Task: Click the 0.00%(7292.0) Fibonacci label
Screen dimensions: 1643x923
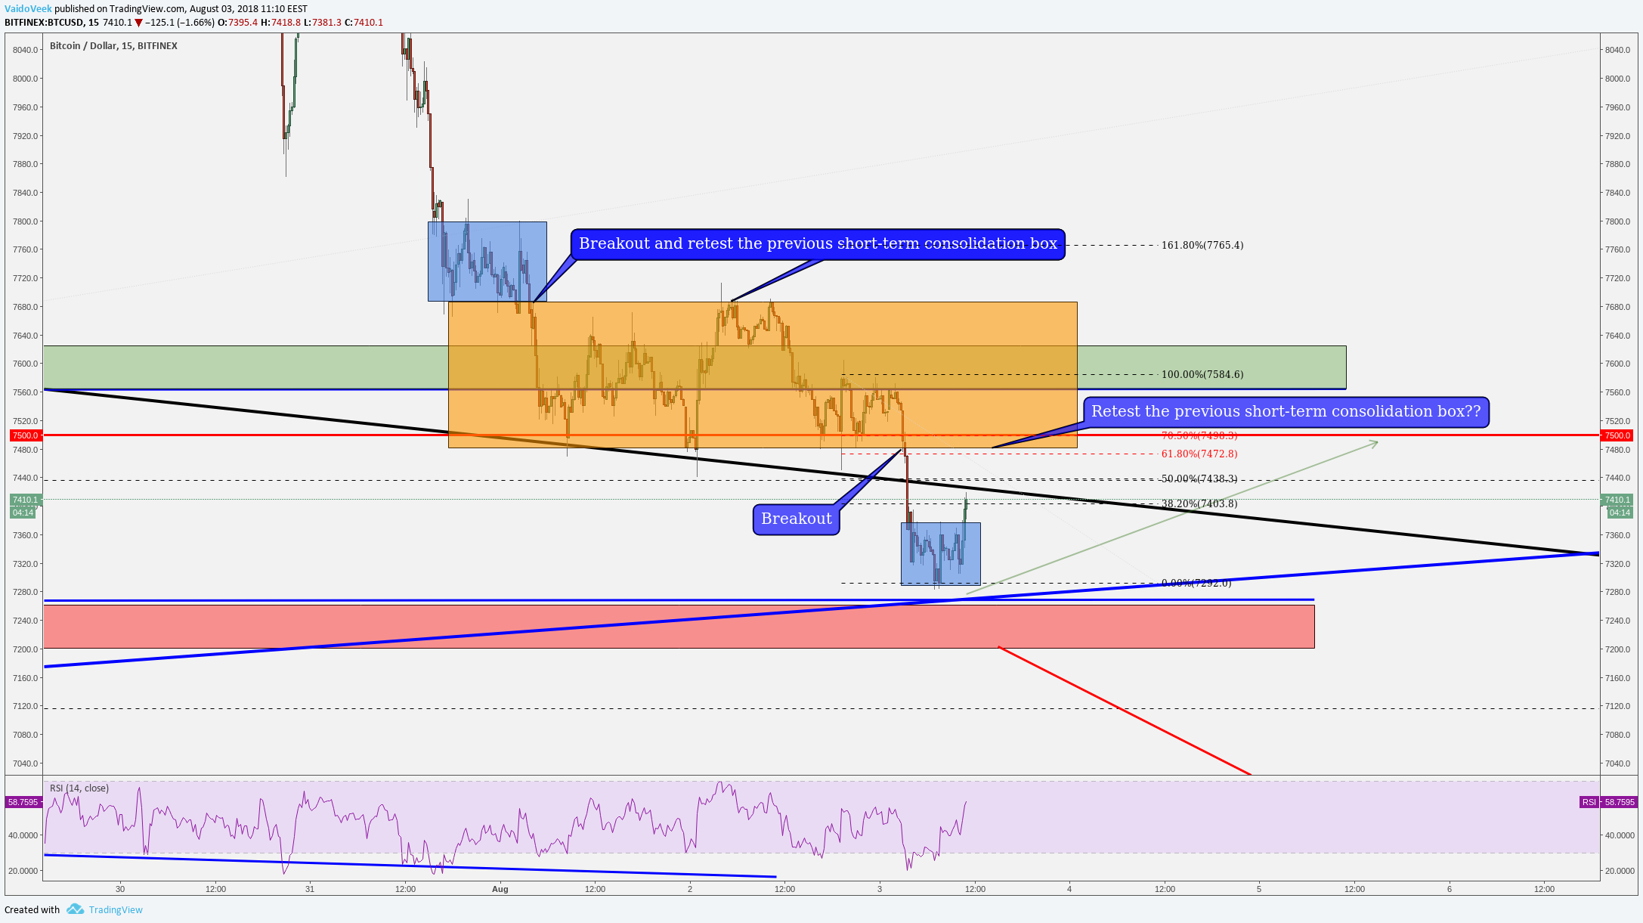Action: pyautogui.click(x=1196, y=583)
